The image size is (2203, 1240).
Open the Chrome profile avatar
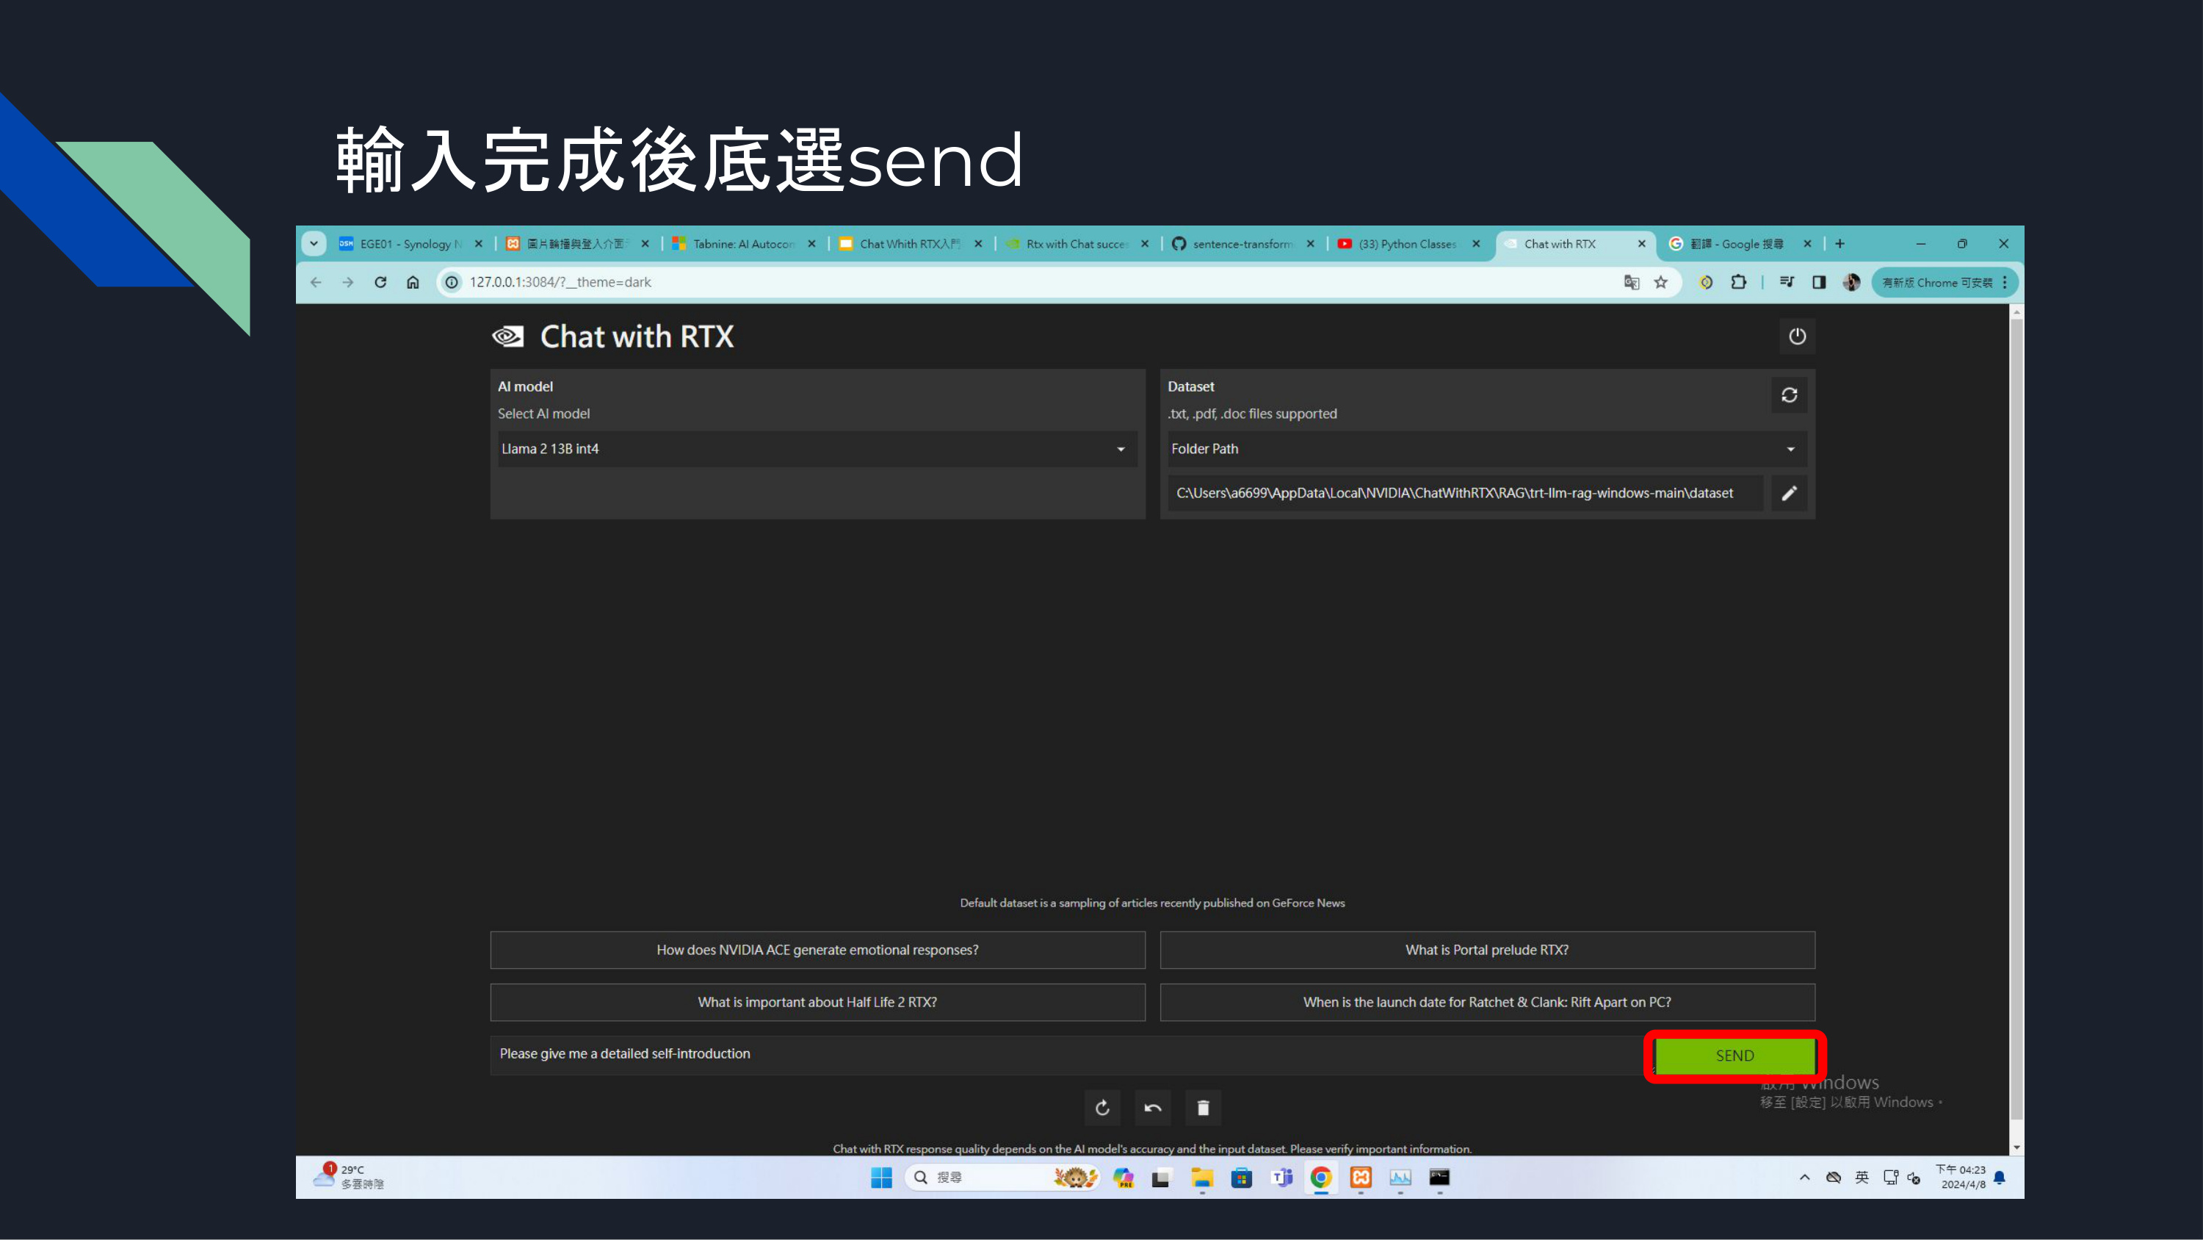pyautogui.click(x=1851, y=282)
